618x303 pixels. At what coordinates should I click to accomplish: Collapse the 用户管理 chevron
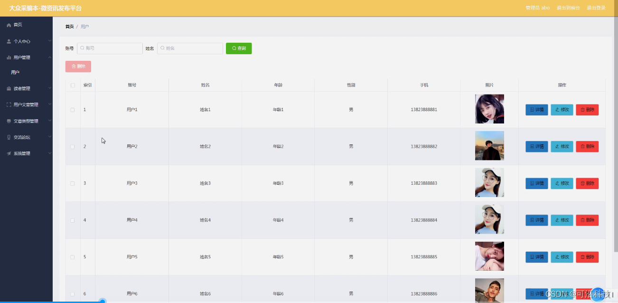coord(49,57)
